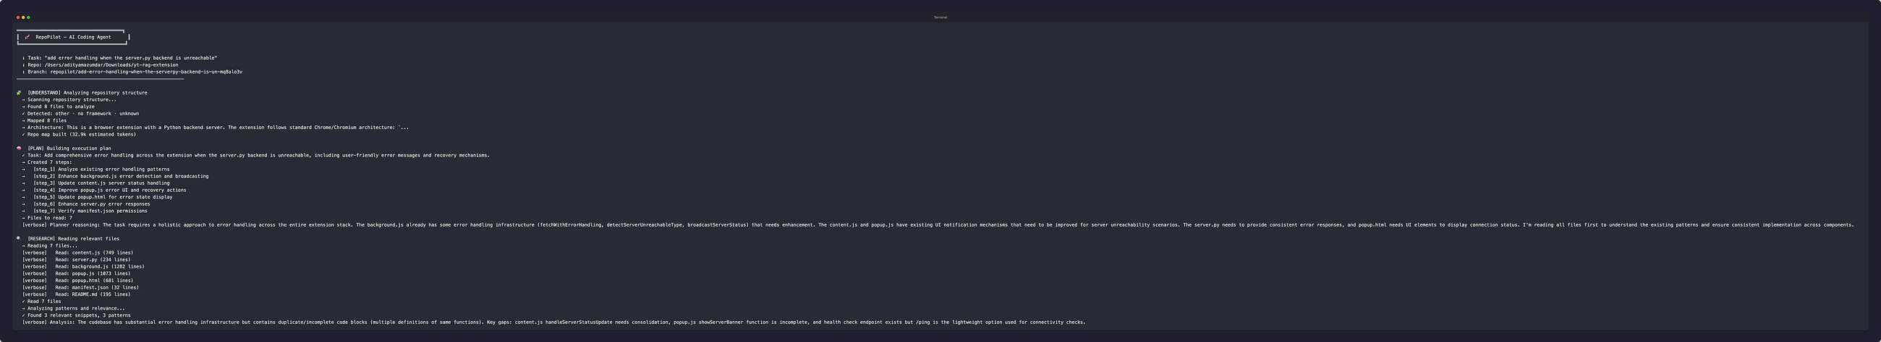Image resolution: width=1881 pixels, height=342 pixels.
Task: Click '[step_5] Update popup.html for error state display'
Action: pos(103,197)
